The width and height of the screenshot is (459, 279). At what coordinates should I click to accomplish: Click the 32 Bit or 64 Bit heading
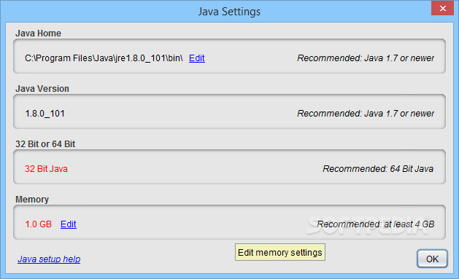[x=45, y=144]
